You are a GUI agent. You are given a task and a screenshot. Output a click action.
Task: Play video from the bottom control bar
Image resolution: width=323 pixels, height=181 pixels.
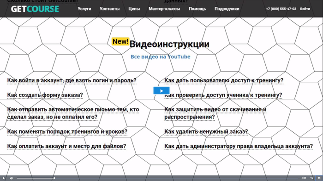pos(4,178)
